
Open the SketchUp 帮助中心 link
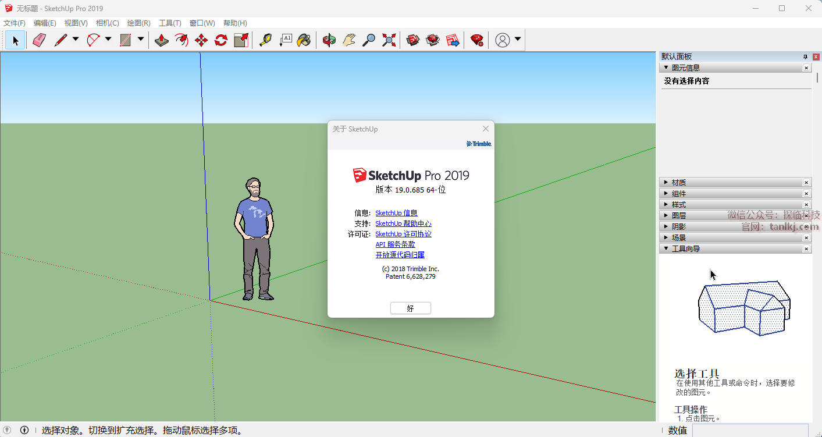403,223
